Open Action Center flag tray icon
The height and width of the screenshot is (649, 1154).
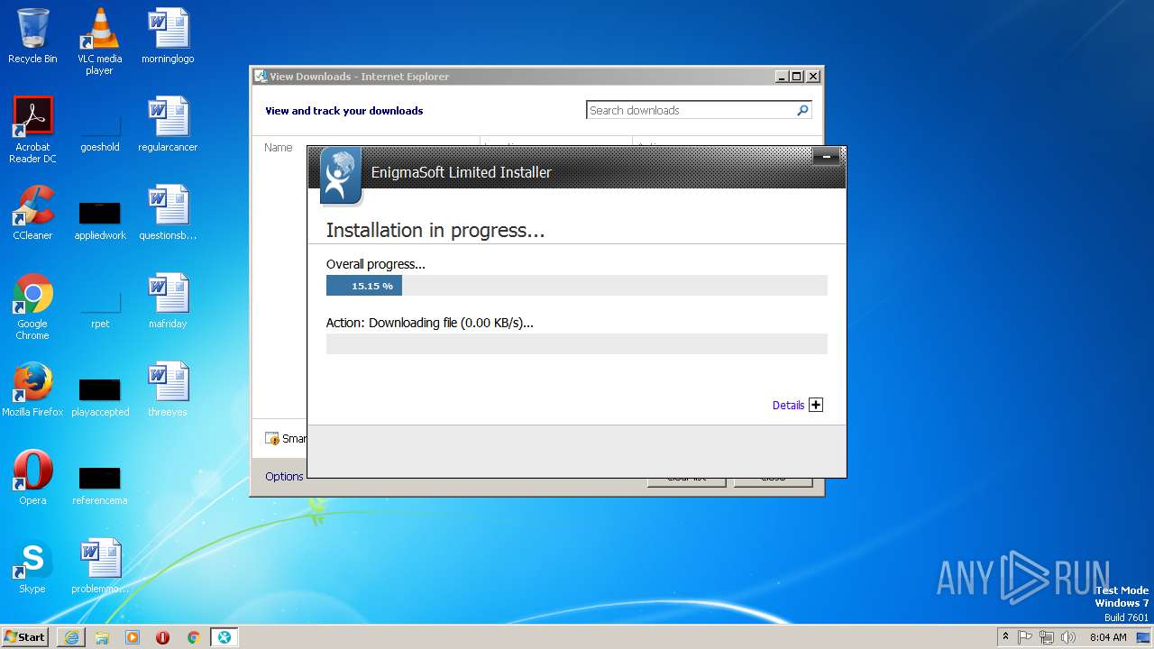click(1026, 637)
